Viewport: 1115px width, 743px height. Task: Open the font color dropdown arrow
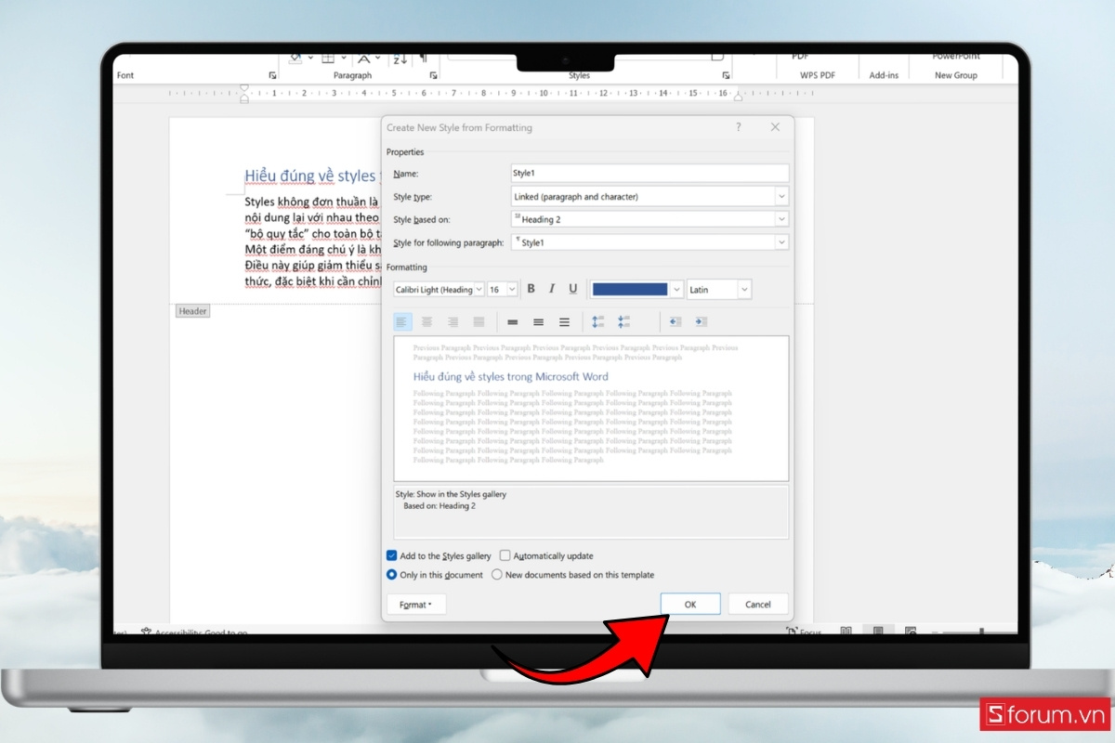pyautogui.click(x=676, y=290)
